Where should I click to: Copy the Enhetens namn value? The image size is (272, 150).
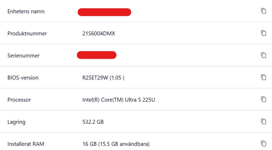click(x=263, y=11)
